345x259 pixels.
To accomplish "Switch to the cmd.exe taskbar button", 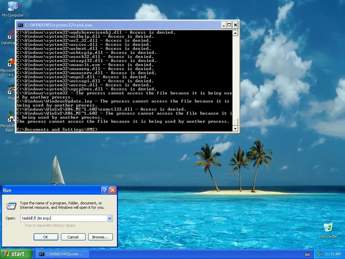I will click(x=62, y=254).
